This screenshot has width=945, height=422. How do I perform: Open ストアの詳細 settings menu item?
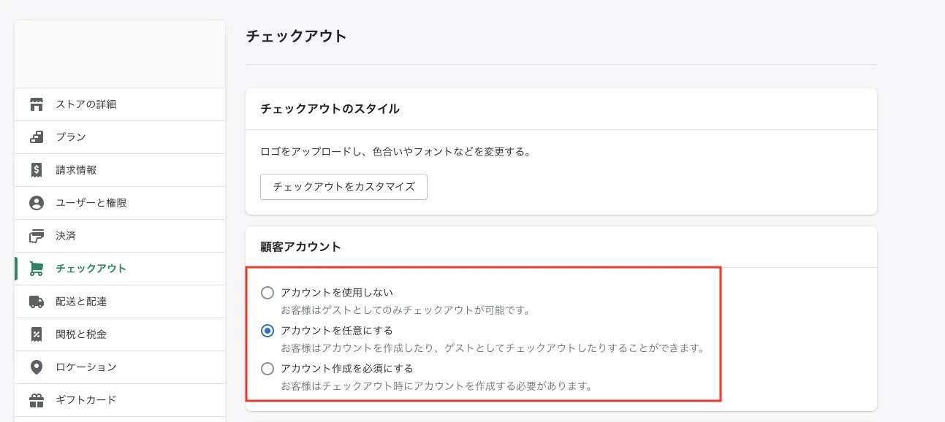pyautogui.click(x=86, y=104)
